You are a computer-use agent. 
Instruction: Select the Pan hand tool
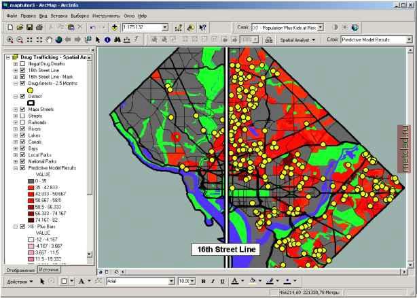[x=48, y=39]
